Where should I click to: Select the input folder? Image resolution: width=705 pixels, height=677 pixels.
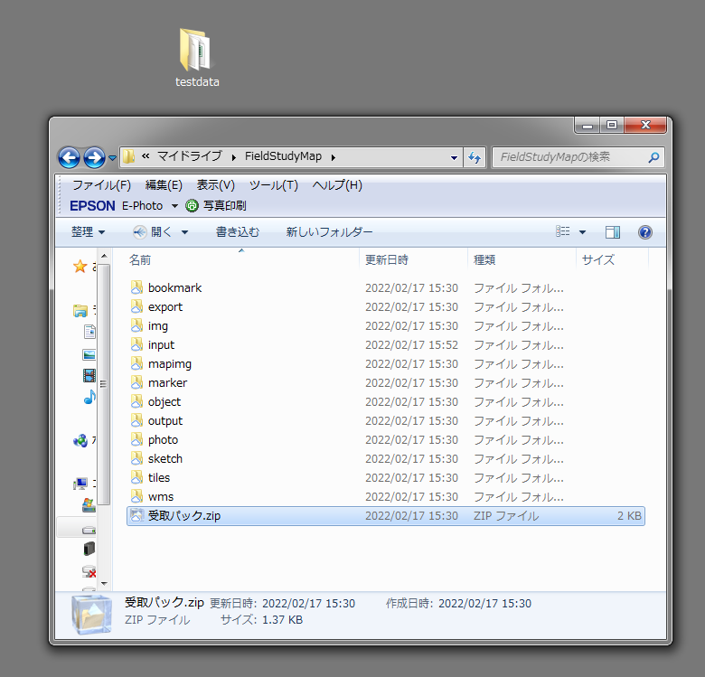(386, 344)
